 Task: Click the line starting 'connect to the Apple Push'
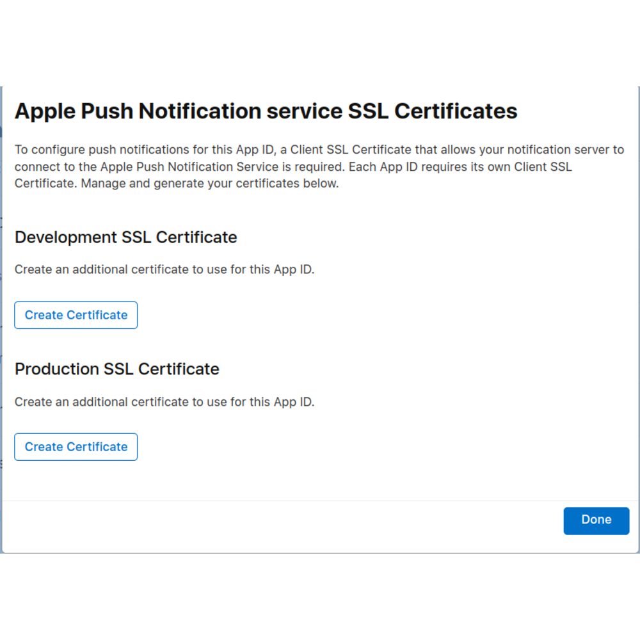(x=293, y=166)
